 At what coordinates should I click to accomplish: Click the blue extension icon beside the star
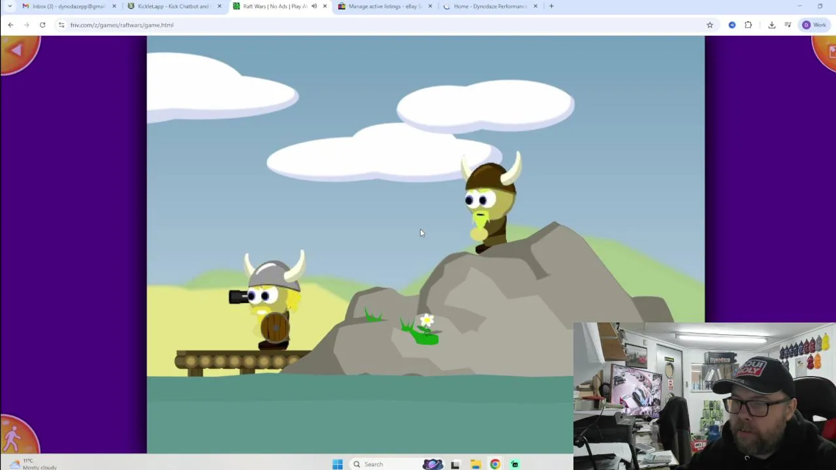point(732,25)
